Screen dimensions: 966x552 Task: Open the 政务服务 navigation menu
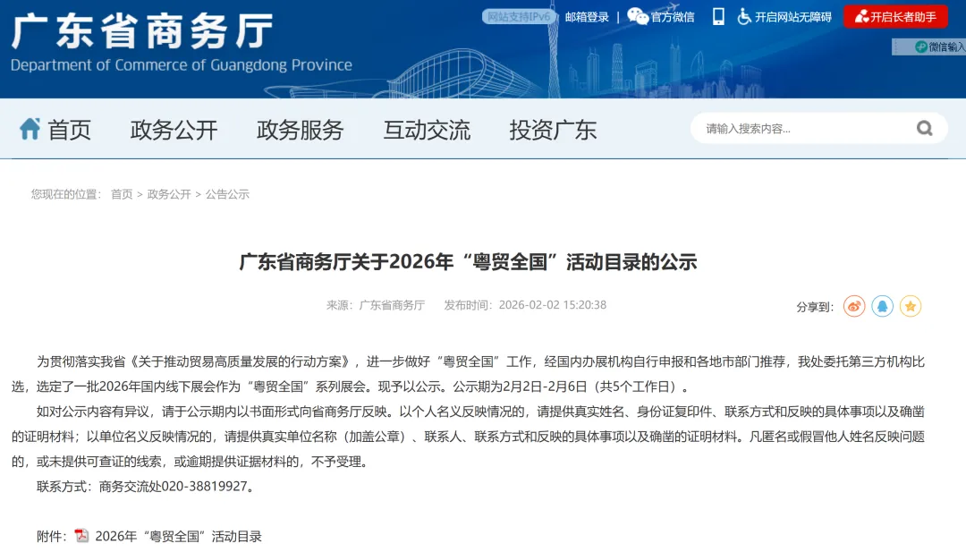(300, 130)
